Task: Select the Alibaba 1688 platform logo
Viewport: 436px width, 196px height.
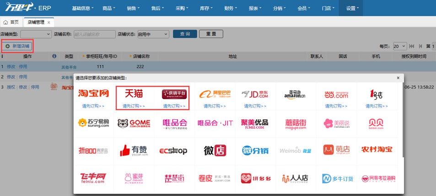Action: [215, 94]
